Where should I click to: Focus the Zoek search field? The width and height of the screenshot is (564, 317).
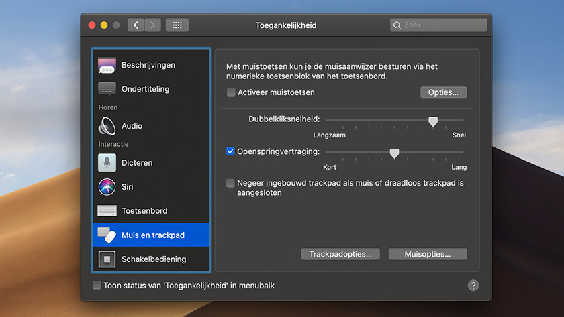click(x=438, y=25)
